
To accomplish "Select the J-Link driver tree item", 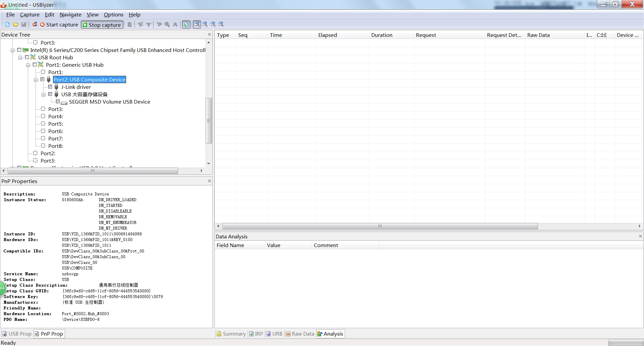I will (76, 87).
